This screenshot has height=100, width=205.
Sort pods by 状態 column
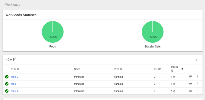(x=118, y=69)
